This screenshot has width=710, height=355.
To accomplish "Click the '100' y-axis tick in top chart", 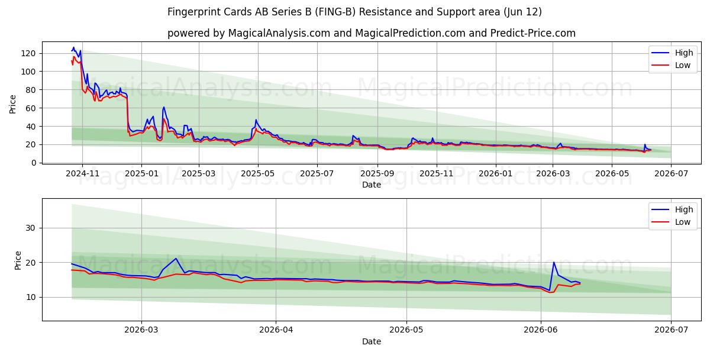I will tap(30, 72).
